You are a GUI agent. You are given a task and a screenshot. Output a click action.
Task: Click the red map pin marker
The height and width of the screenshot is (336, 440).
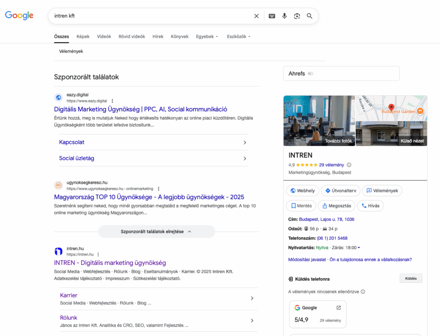[391, 107]
